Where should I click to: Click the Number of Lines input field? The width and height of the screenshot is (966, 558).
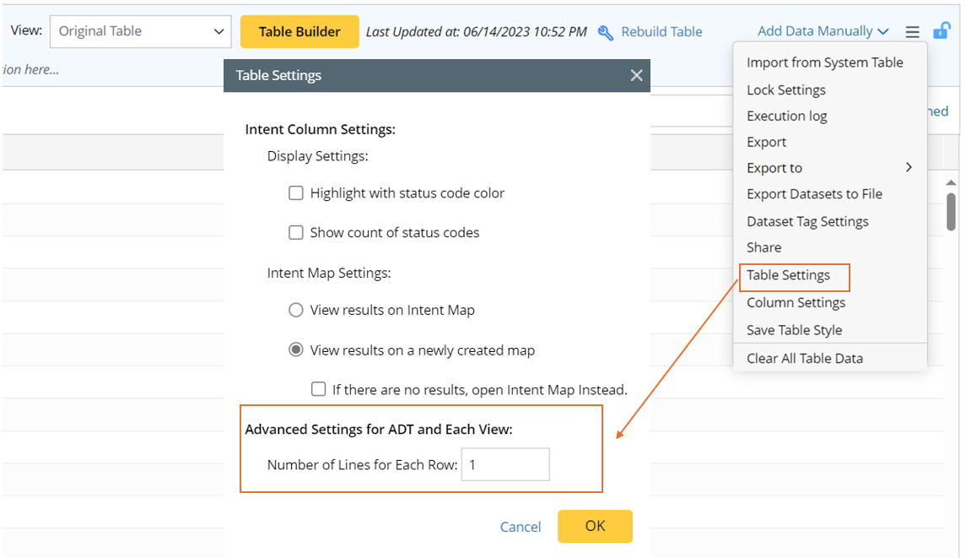coord(505,464)
